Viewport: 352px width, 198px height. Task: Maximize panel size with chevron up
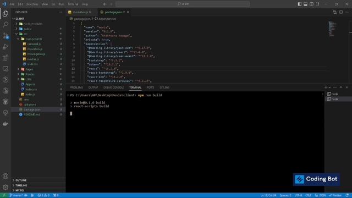[341, 87]
